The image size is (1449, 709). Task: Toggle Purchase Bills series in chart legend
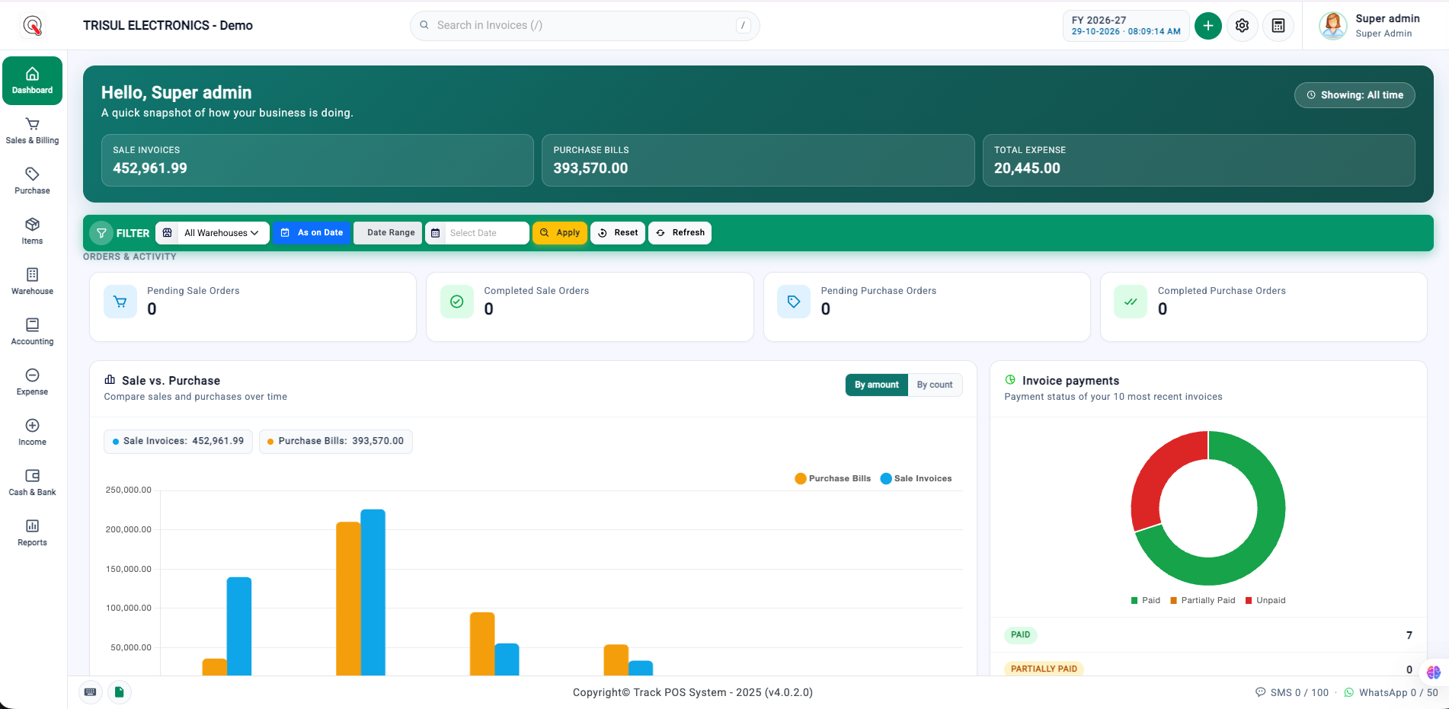(833, 478)
